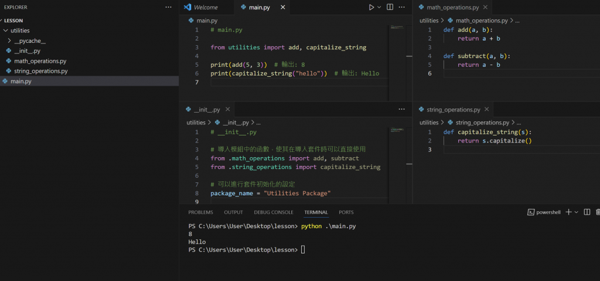Open __init__.py breadcrumb item
The width and height of the screenshot is (600, 281).
(x=236, y=123)
